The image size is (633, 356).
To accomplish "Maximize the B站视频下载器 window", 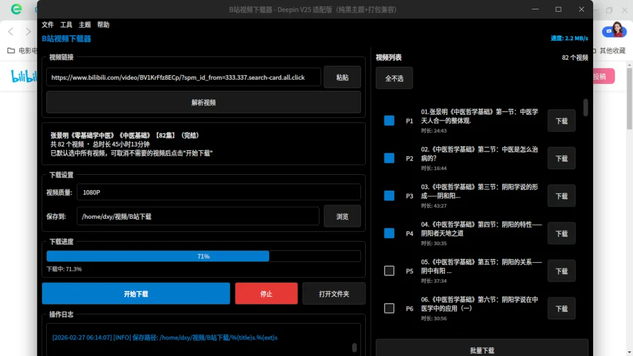I will [x=559, y=9].
